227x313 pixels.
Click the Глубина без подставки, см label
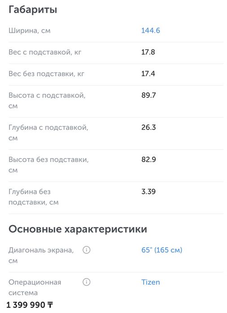click(x=33, y=197)
